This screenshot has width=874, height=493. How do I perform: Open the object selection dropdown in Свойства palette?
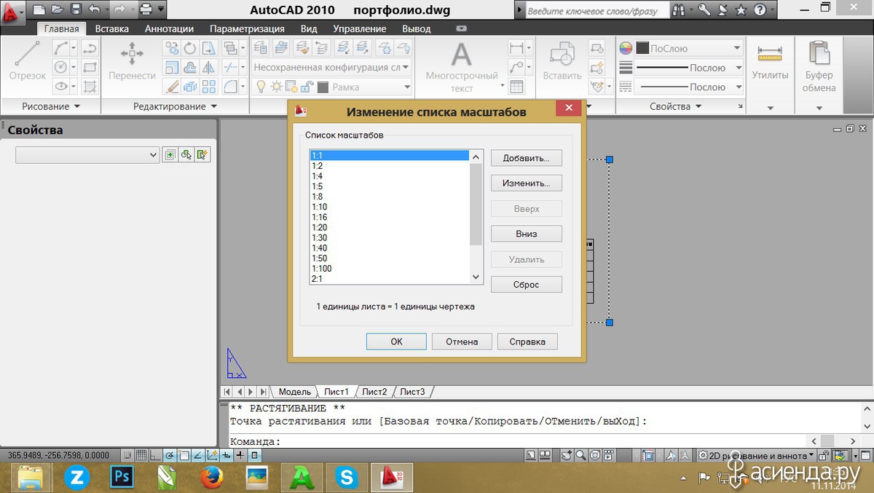tap(87, 154)
